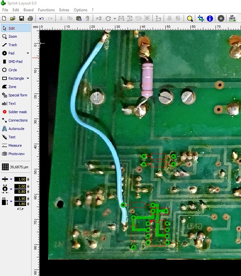
Task: Click the SMD height field showing 1.80
Action: (x=20, y=204)
